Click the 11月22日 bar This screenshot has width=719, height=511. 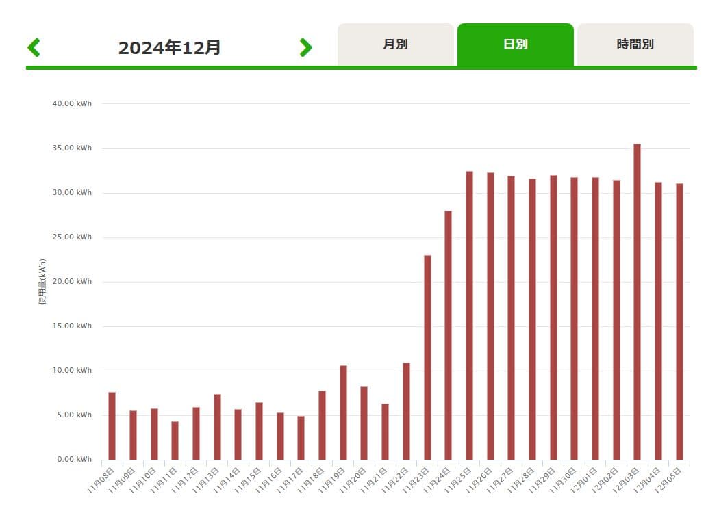(x=406, y=410)
